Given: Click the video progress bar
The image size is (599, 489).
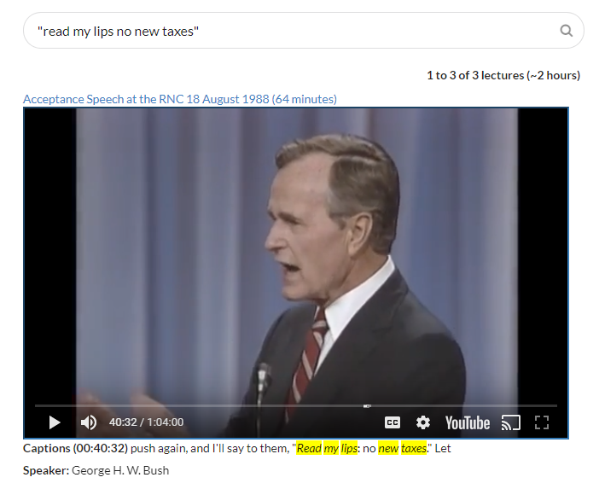Looking at the screenshot, I should 296,405.
